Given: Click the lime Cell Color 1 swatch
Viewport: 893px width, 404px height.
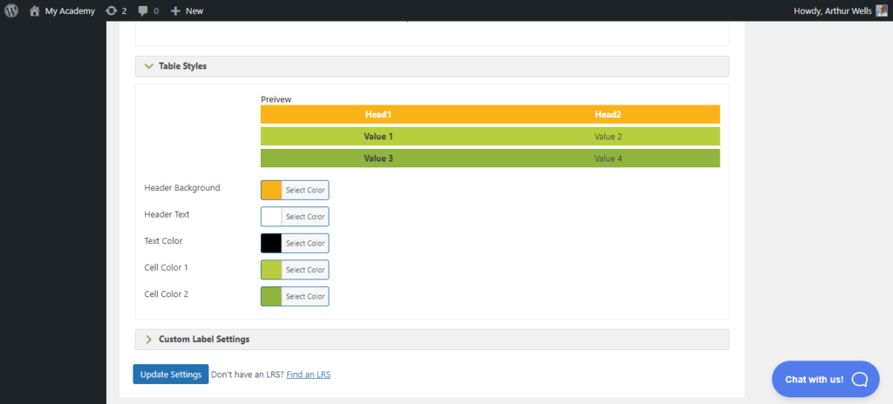Looking at the screenshot, I should coord(272,270).
